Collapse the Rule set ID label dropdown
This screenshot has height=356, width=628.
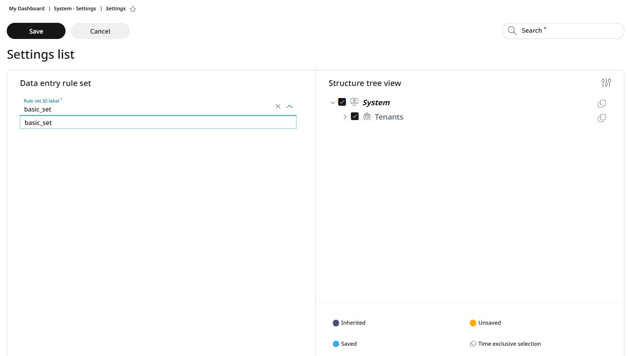click(x=289, y=106)
